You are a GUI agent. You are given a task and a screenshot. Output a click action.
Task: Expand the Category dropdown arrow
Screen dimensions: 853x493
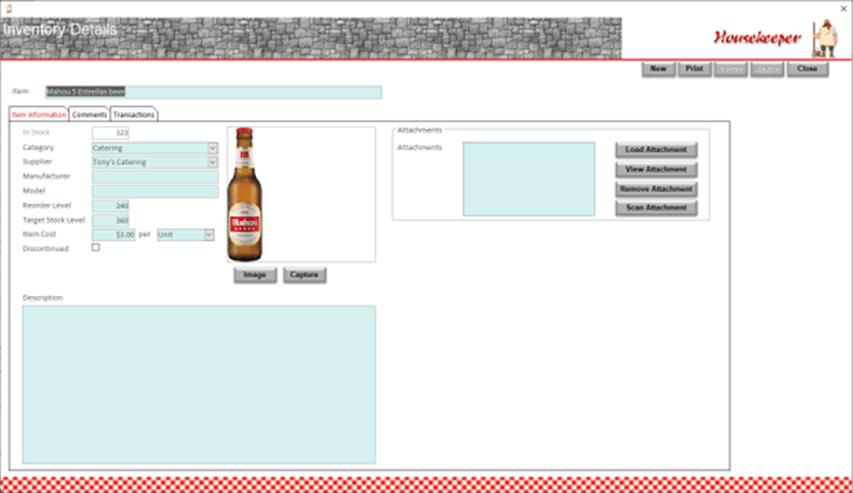click(212, 148)
